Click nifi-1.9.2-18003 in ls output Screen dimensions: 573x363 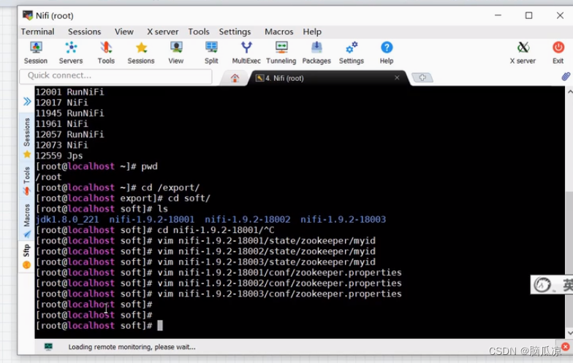(344, 219)
